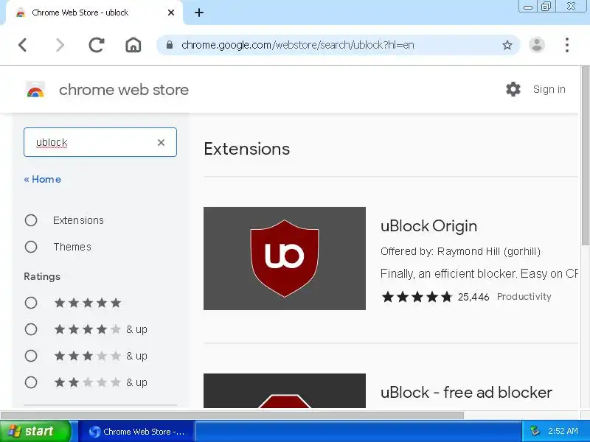This screenshot has height=442, width=590.
Task: Click the uBlock - free ad blocker title
Action: tap(466, 393)
